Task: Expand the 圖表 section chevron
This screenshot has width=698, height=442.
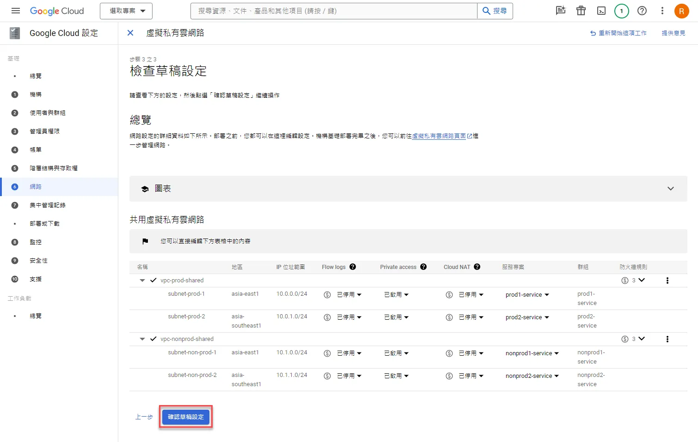Action: 671,189
